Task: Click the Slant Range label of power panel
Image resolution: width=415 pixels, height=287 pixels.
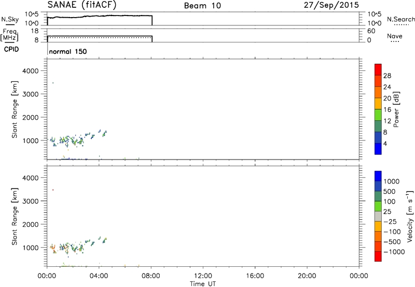Action: coord(15,109)
